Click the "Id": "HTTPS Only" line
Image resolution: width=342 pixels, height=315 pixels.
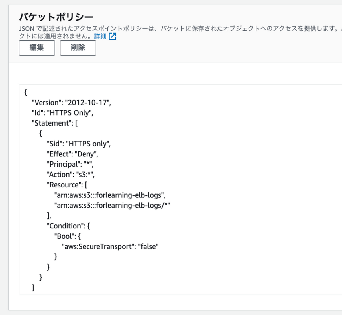point(62,113)
